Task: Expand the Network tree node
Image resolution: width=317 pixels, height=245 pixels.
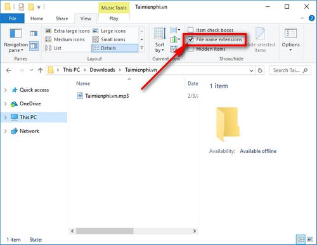Action: tap(6, 131)
